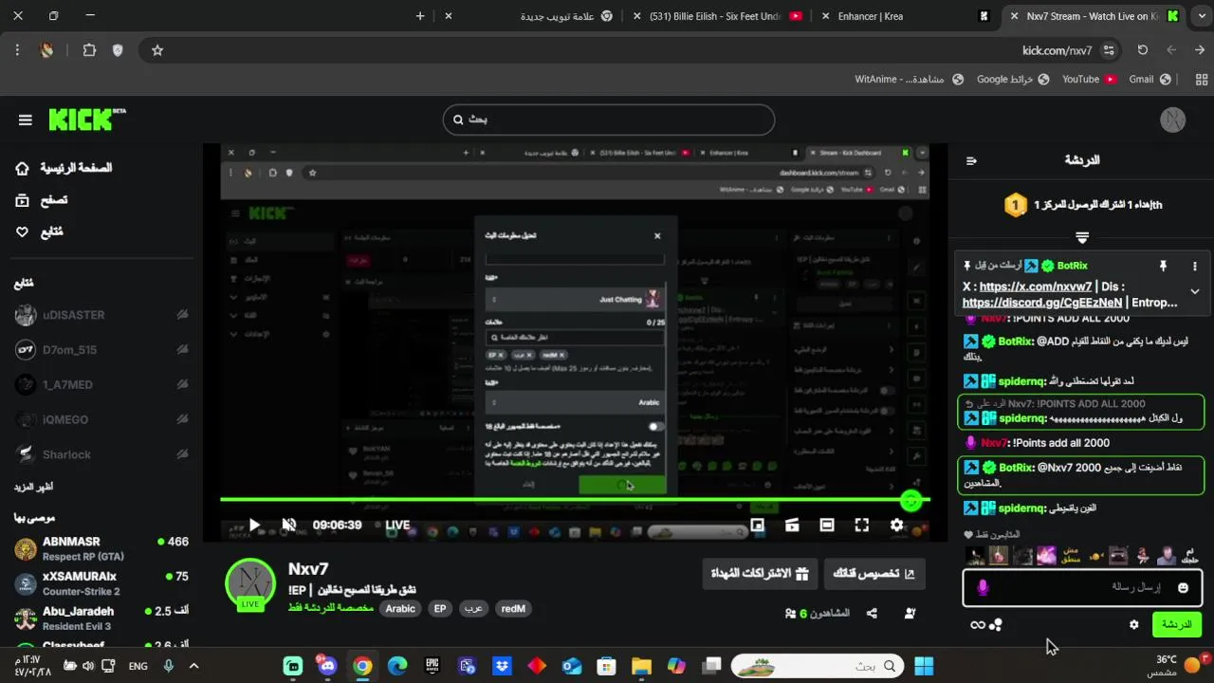Select the عرب stream tag
This screenshot has width=1214, height=683.
(x=473, y=609)
